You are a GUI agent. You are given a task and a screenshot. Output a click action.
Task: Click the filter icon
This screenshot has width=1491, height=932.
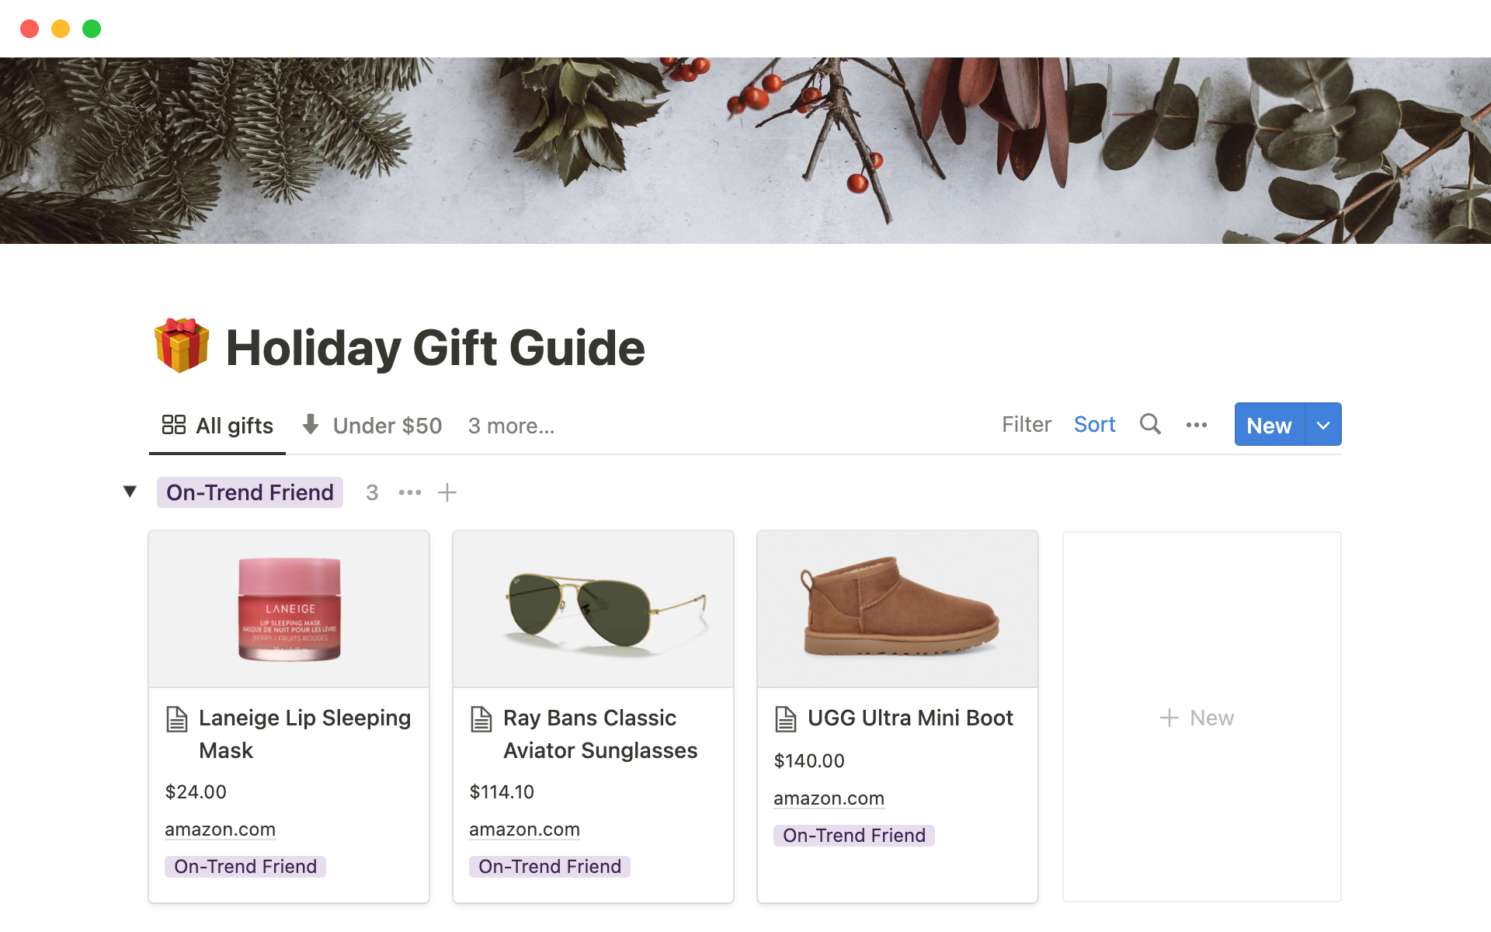[x=1026, y=424]
